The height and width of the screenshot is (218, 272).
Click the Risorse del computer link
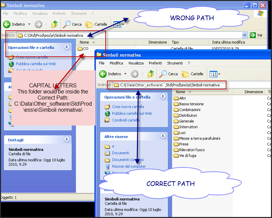129,166
